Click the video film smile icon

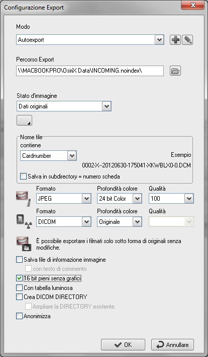click(x=24, y=244)
